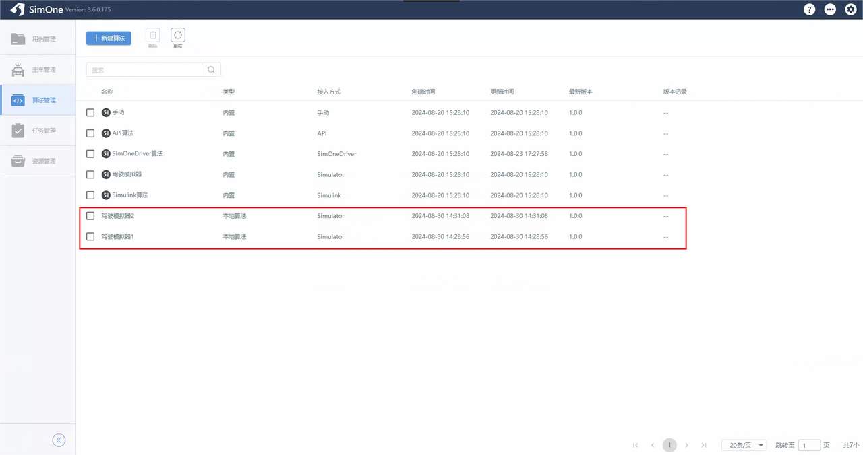Check the box for SimOneDriver算法 row
The height and width of the screenshot is (455, 863).
(x=90, y=154)
